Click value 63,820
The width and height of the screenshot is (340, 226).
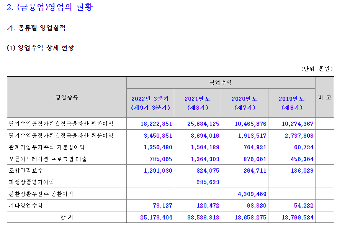(257, 206)
